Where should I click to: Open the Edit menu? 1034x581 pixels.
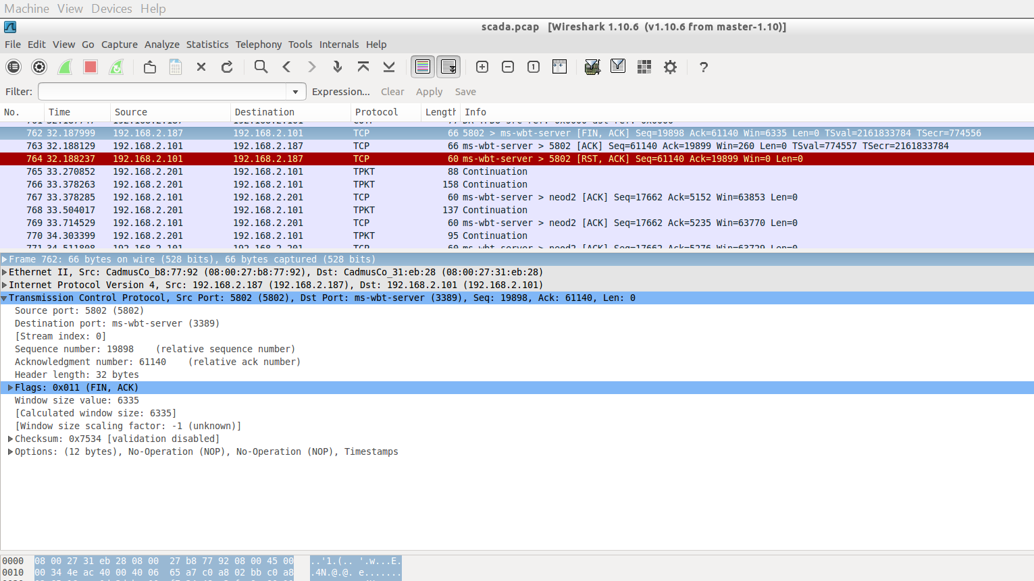tap(36, 45)
